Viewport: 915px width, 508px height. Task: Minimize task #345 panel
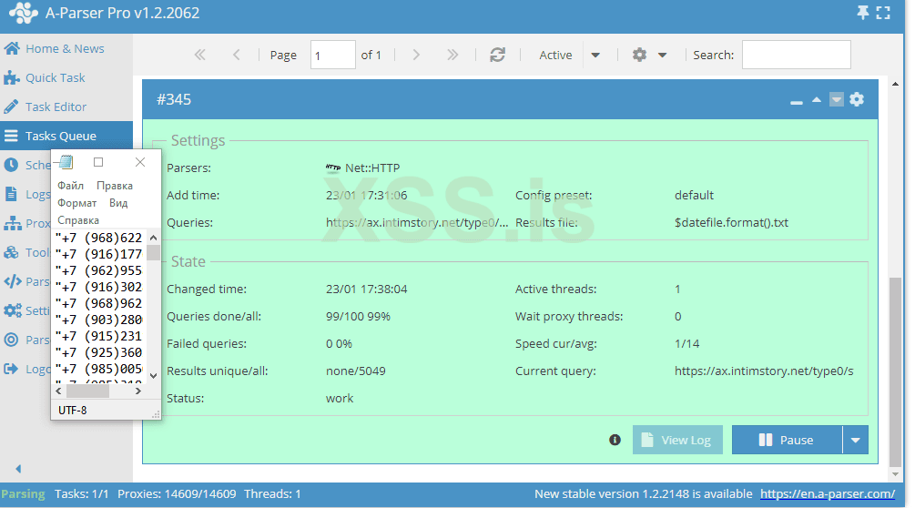click(x=797, y=101)
